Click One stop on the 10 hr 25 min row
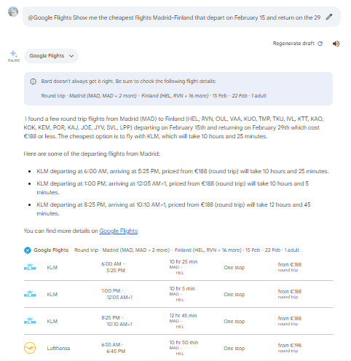The image size is (351, 361). click(x=234, y=267)
